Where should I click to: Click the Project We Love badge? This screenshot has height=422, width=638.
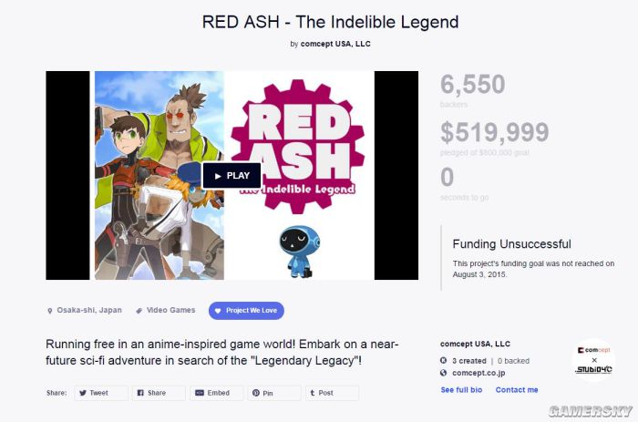[x=246, y=311]
